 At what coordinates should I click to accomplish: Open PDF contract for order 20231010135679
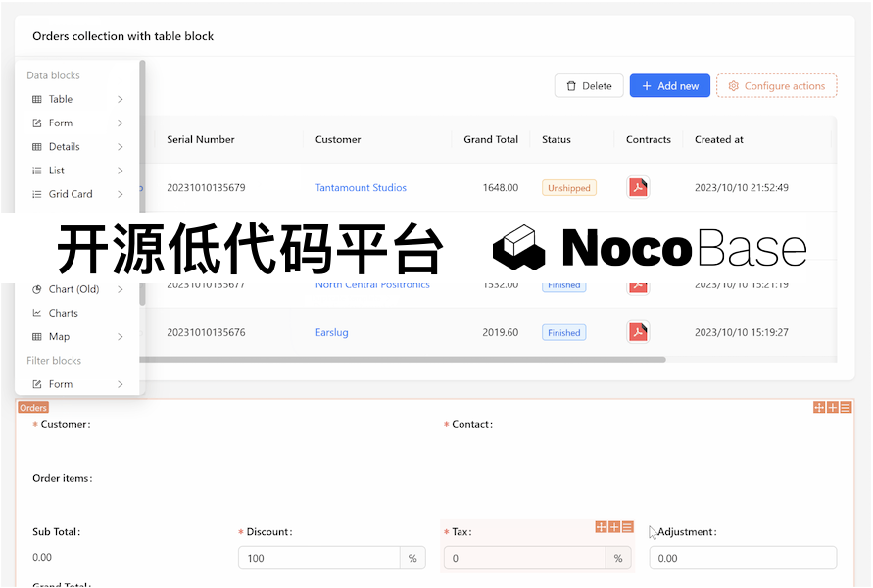[x=638, y=187]
